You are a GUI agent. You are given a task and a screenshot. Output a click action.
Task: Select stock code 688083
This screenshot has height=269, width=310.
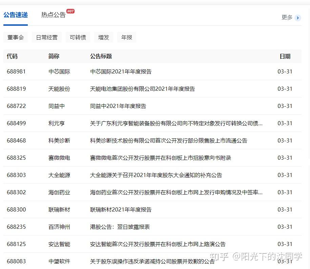(16, 261)
